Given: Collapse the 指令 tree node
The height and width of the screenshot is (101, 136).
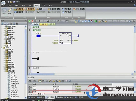Looking at the screenshot, I should [2, 48].
